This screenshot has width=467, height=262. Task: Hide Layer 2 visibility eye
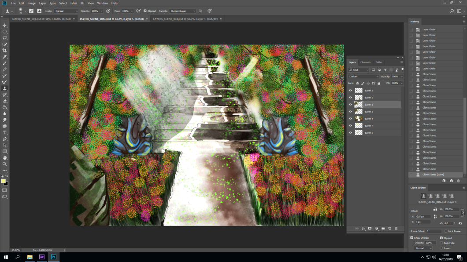coord(350,91)
